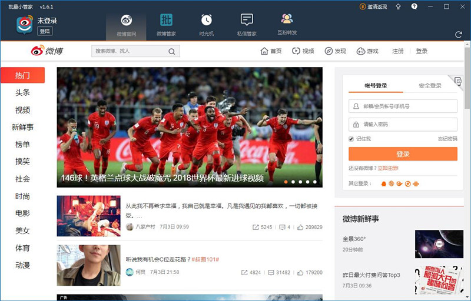471x301 pixels.
Task: Select 榜单 in the left sidebar
Action: click(x=22, y=145)
